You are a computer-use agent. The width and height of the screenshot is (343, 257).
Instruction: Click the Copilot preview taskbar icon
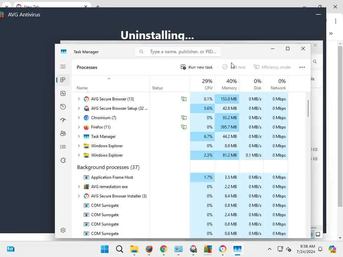[332, 249]
